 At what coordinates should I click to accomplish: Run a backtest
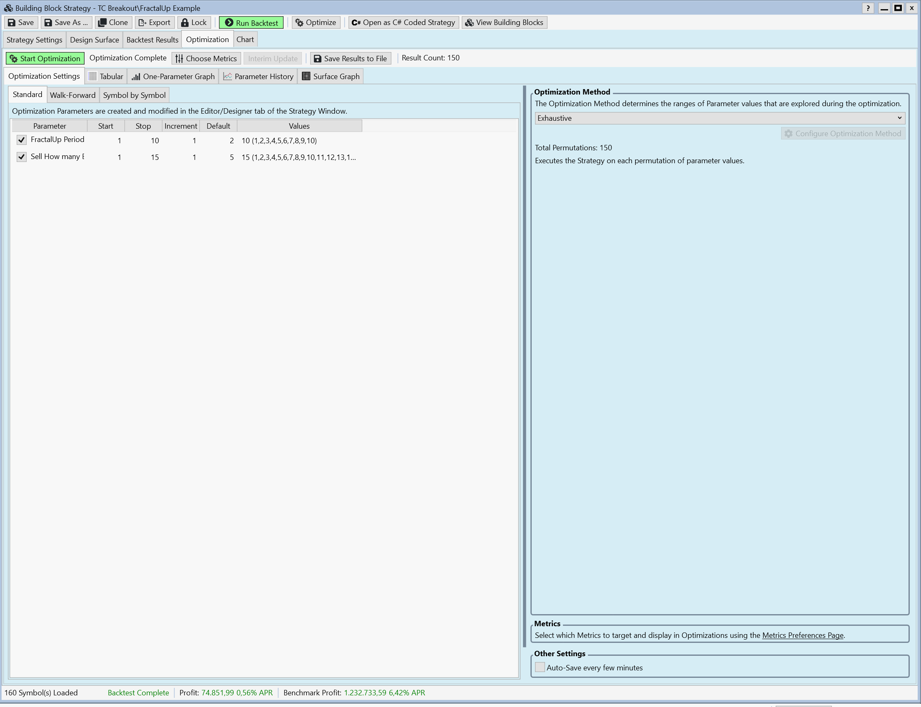251,22
